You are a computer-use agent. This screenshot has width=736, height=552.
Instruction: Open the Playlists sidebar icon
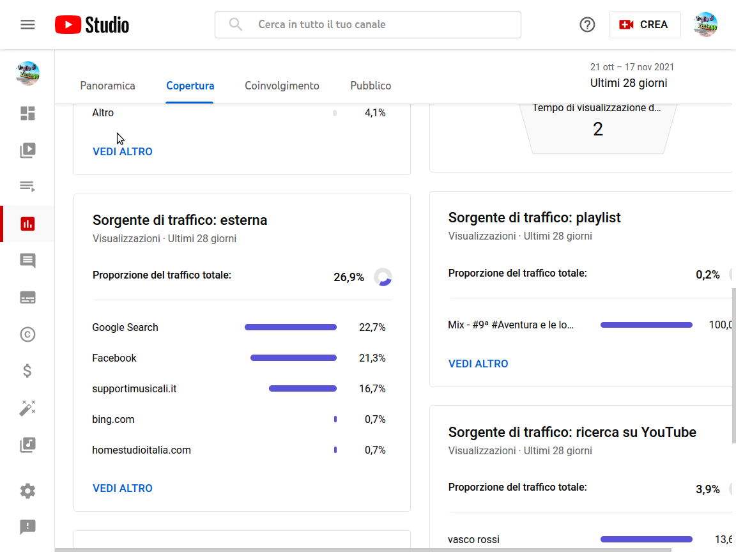[27, 187]
